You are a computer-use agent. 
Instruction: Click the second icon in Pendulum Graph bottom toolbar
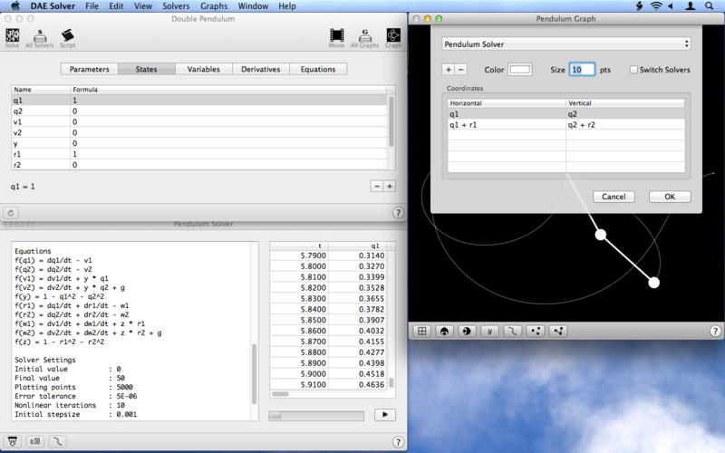tap(444, 331)
